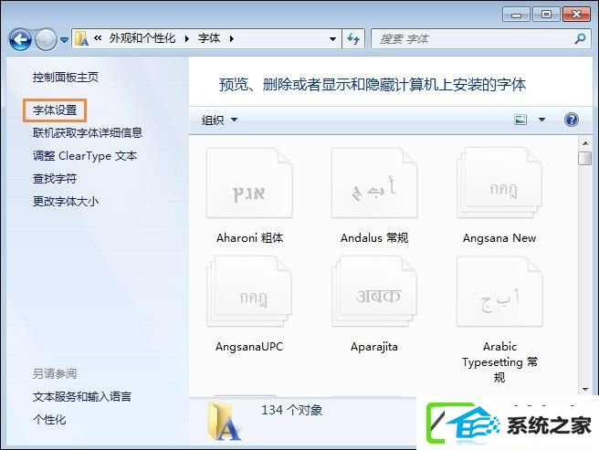
Task: Select the Arabic Typesetting font thumbnail
Action: 499,291
